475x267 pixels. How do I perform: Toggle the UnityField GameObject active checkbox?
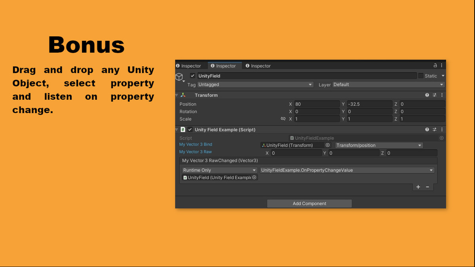point(192,76)
